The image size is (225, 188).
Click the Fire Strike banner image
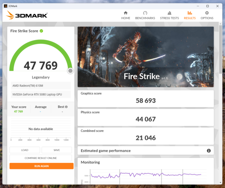pyautogui.click(x=146, y=57)
